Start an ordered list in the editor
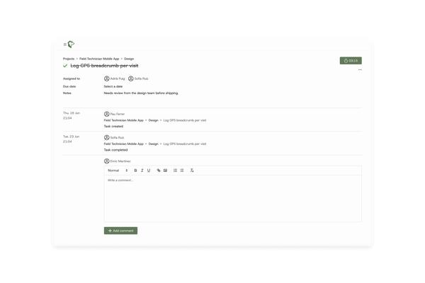 [175, 171]
